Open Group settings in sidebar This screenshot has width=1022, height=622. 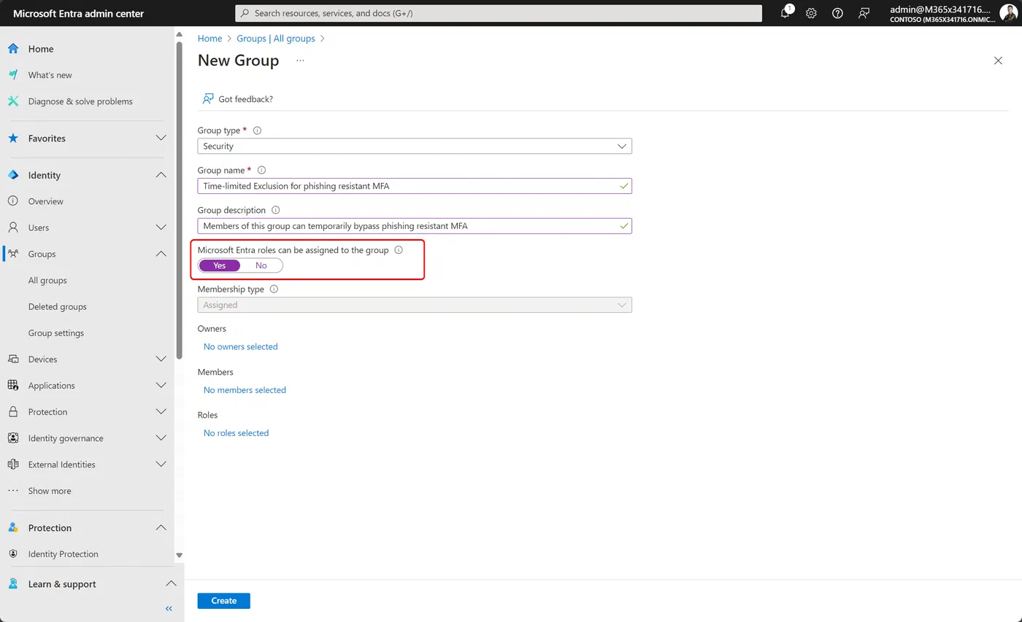(x=56, y=333)
